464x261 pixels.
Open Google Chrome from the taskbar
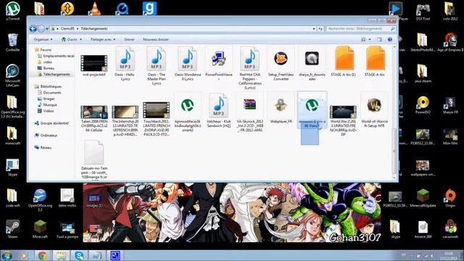coord(42,255)
